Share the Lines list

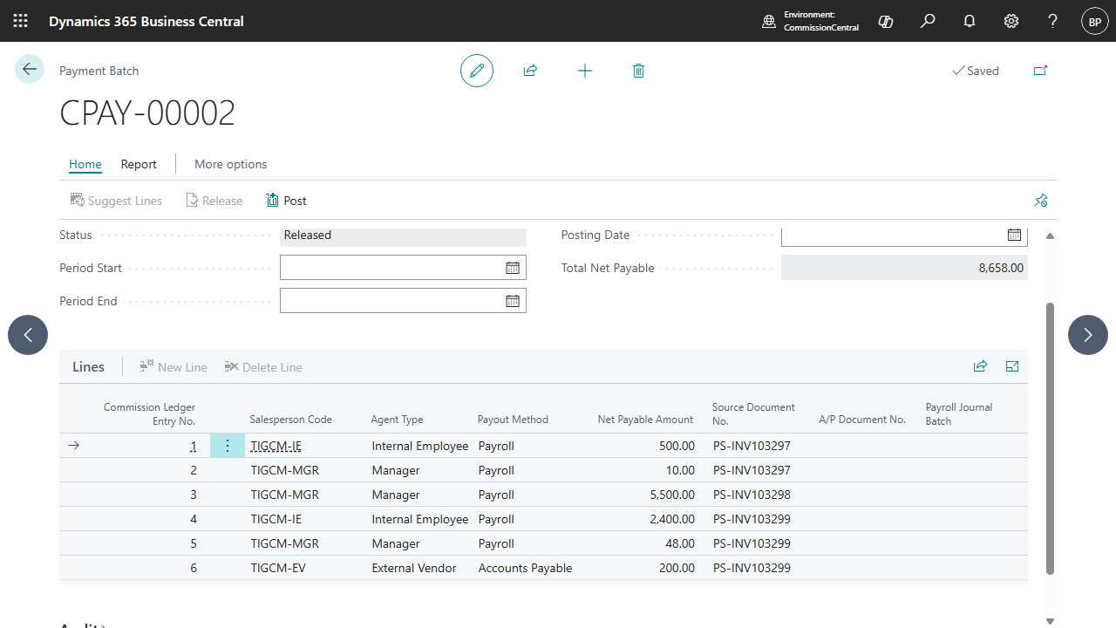tap(980, 366)
